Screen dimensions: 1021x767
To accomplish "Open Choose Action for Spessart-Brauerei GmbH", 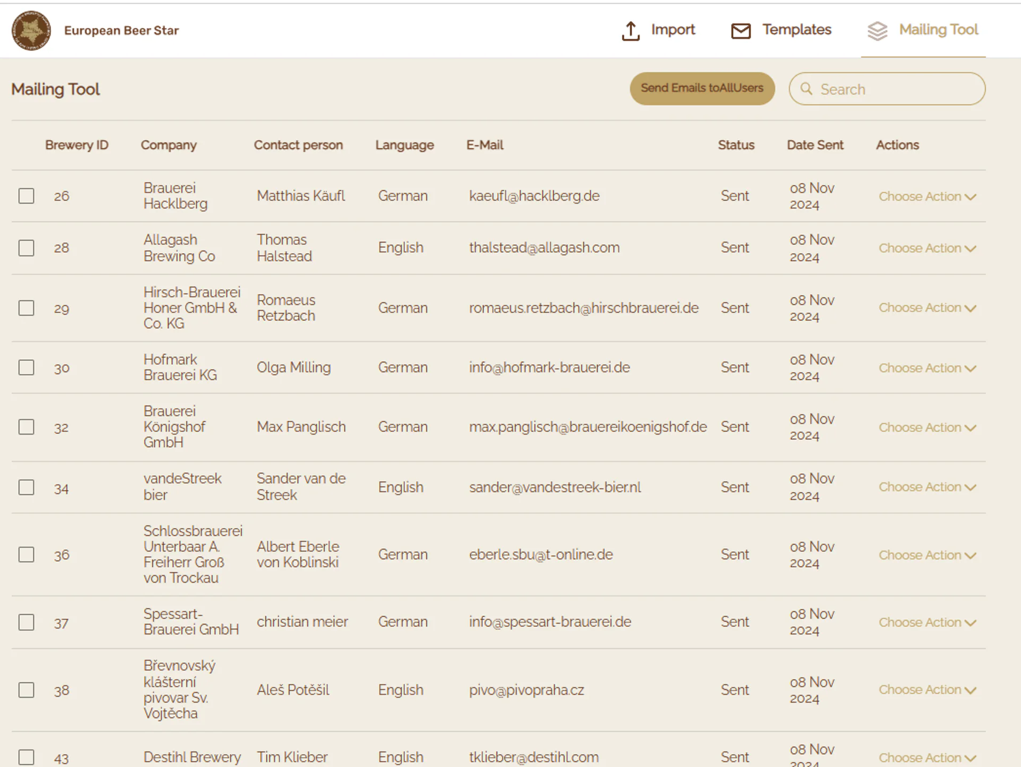I will tap(927, 623).
